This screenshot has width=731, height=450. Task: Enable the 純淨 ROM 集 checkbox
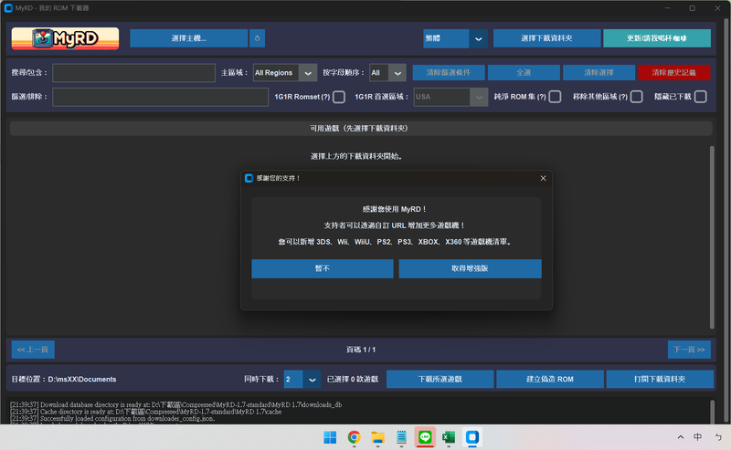click(x=555, y=97)
